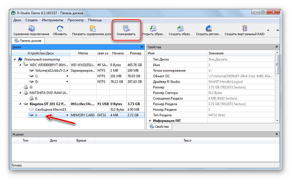Screen dimensions: 291x179
Task: Open the Открыть образ toolbar icon
Action: point(153,28)
